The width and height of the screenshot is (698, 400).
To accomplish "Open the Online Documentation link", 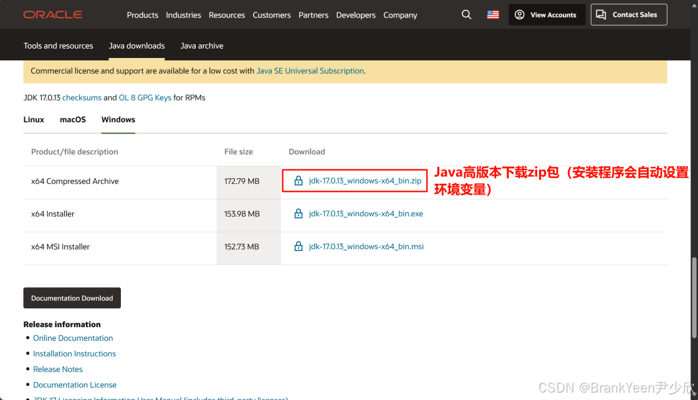I will click(73, 338).
